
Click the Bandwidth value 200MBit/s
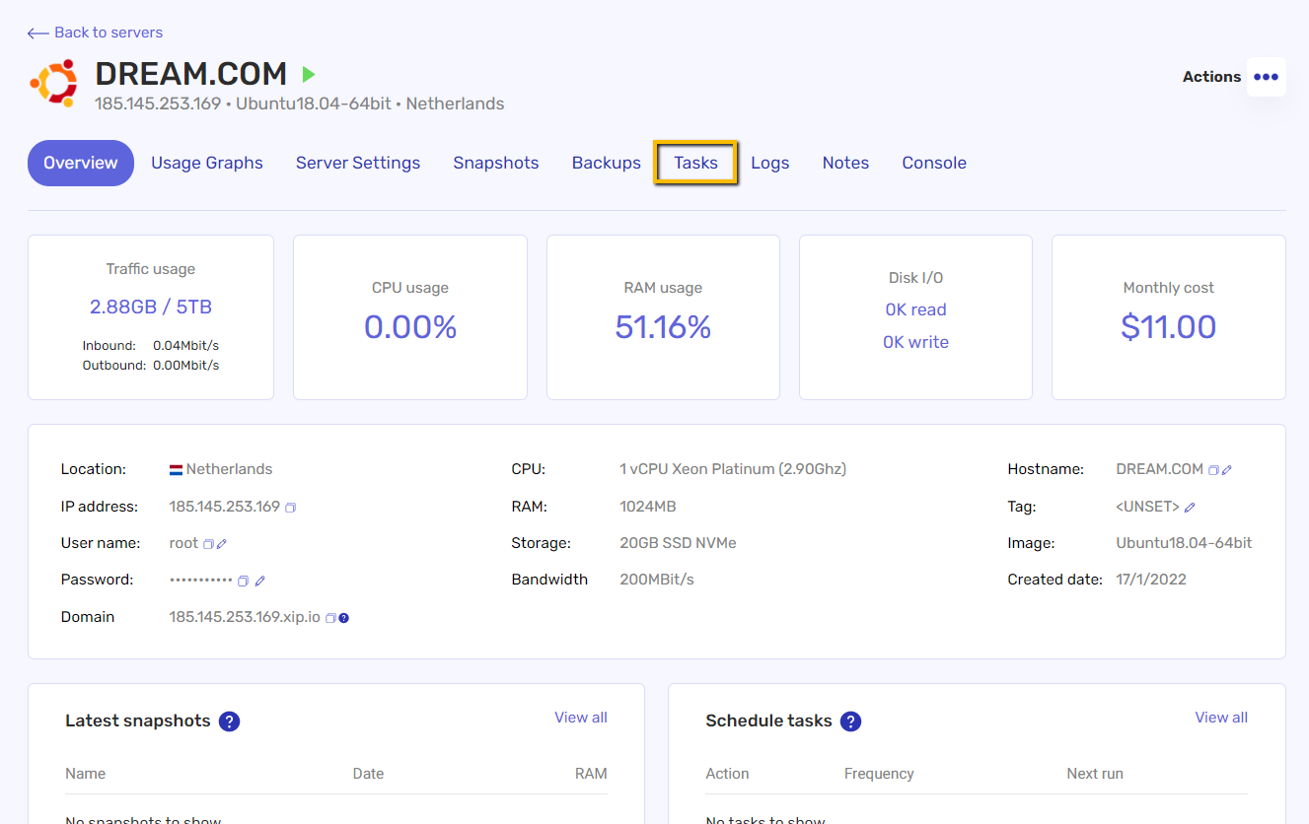[x=657, y=580]
